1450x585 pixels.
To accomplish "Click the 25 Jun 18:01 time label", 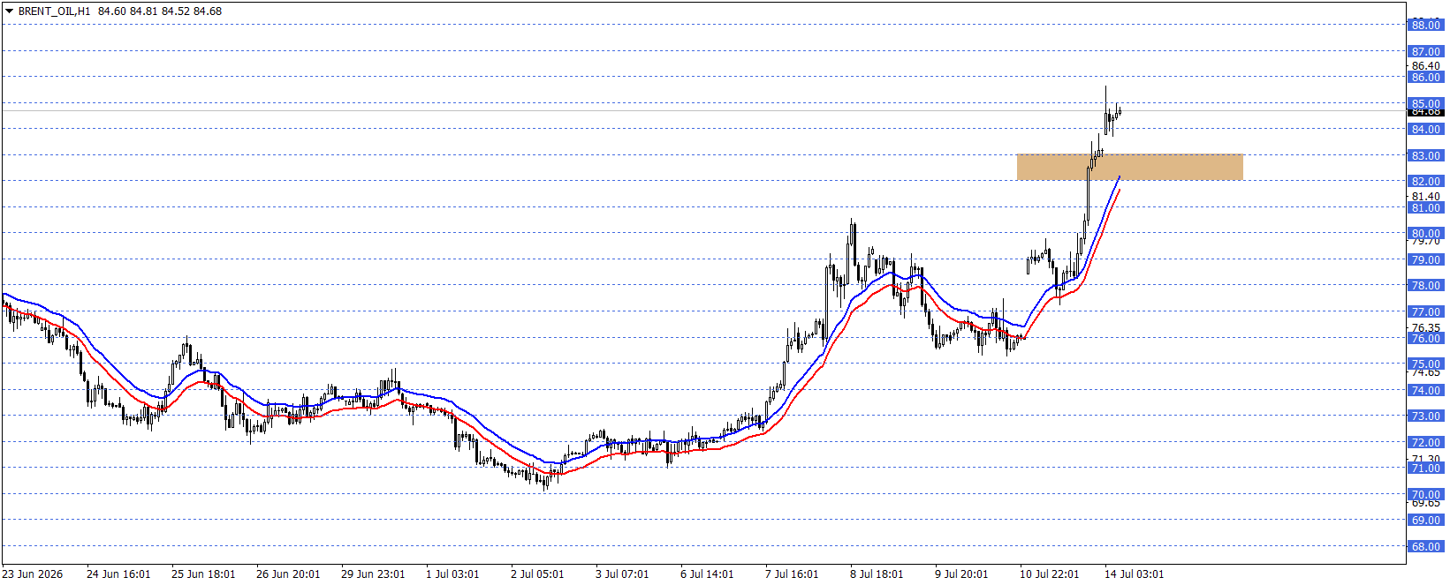I will pyautogui.click(x=203, y=574).
